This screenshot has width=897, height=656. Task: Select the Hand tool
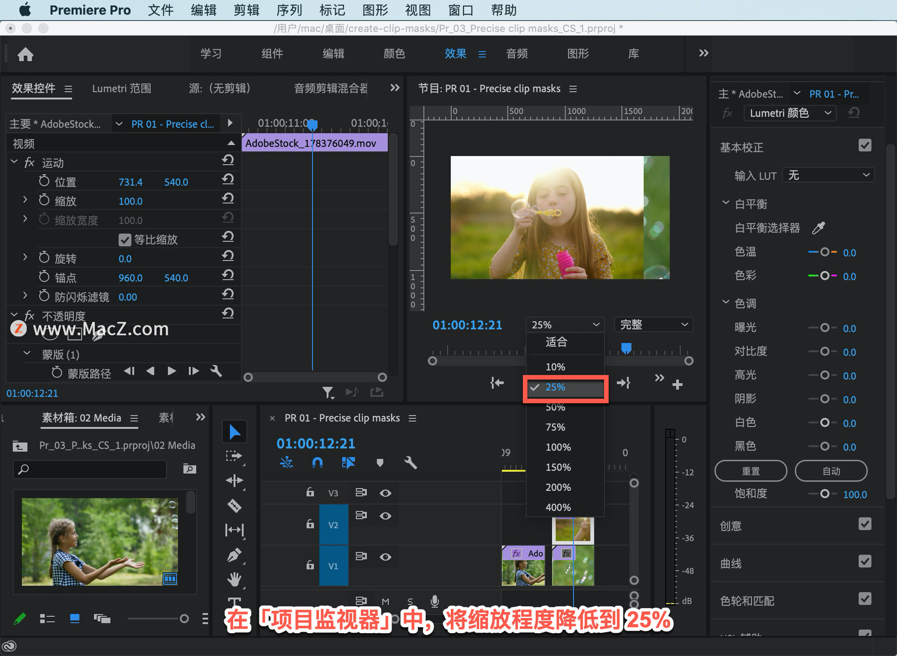pyautogui.click(x=234, y=579)
